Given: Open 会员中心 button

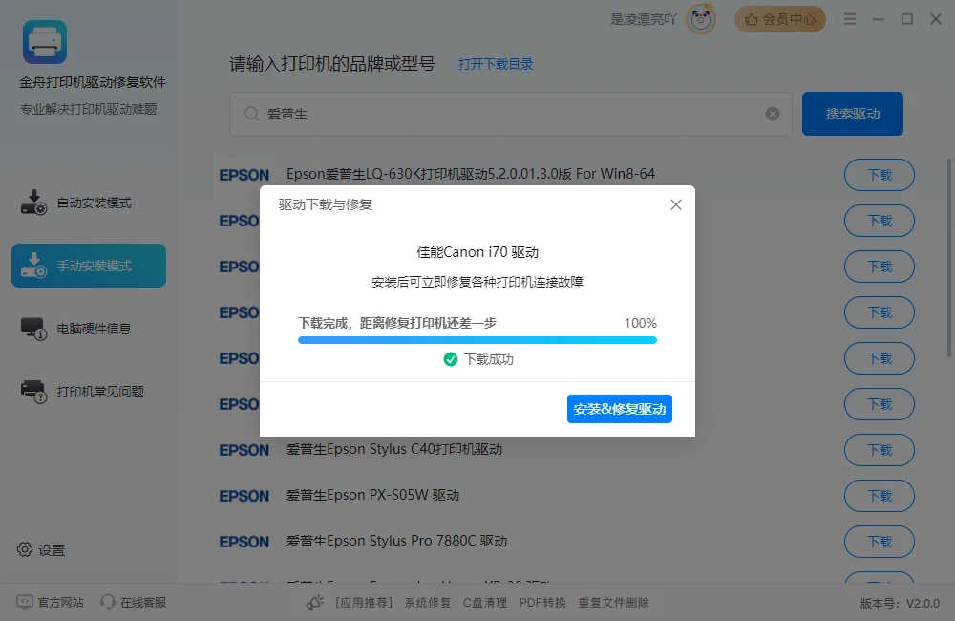Looking at the screenshot, I should point(779,19).
